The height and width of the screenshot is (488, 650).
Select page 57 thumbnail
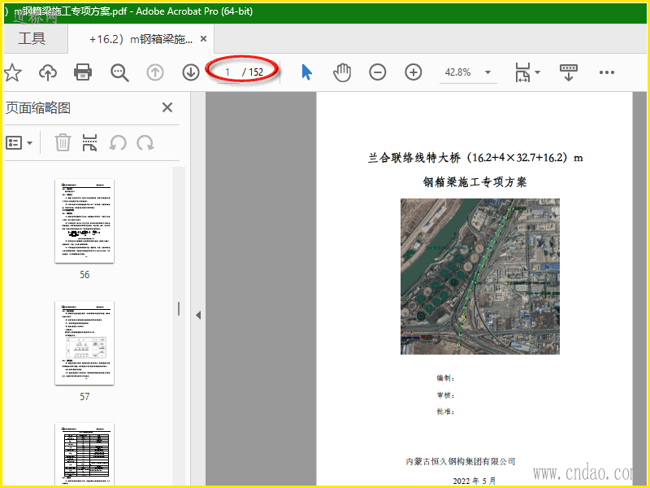point(84,342)
